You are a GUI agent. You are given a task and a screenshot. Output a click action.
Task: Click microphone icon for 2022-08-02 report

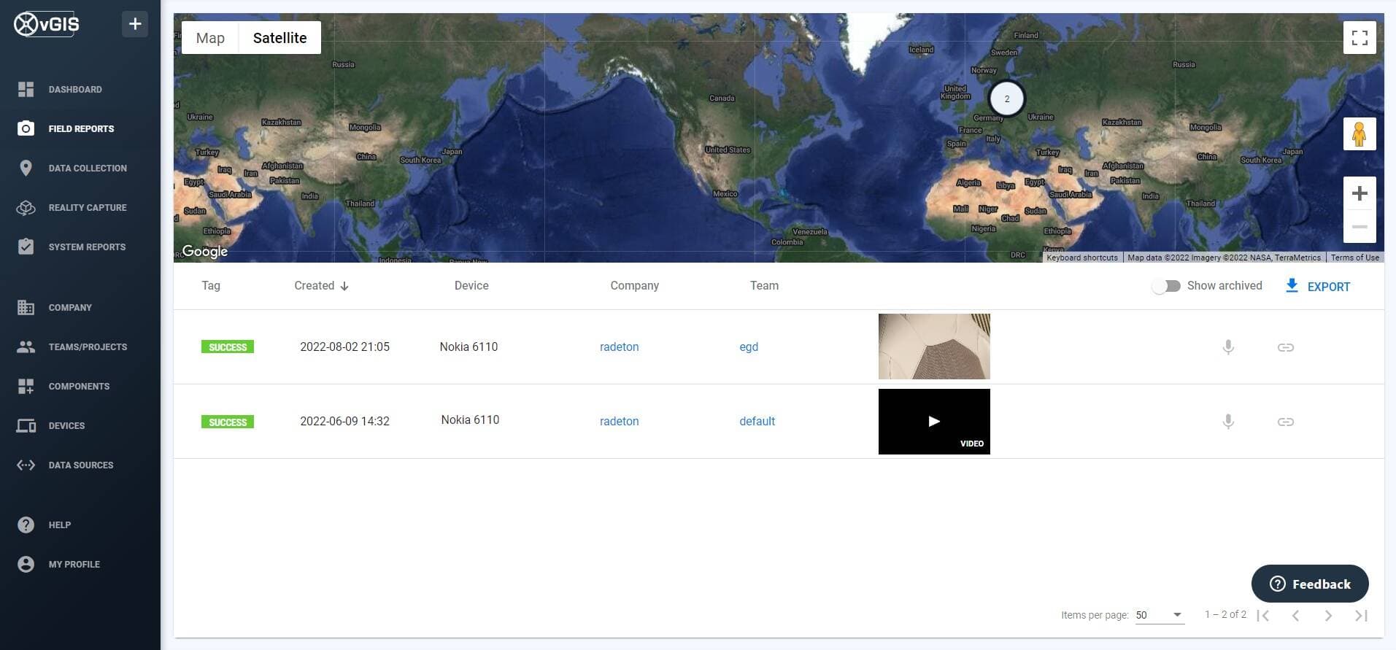tap(1228, 347)
